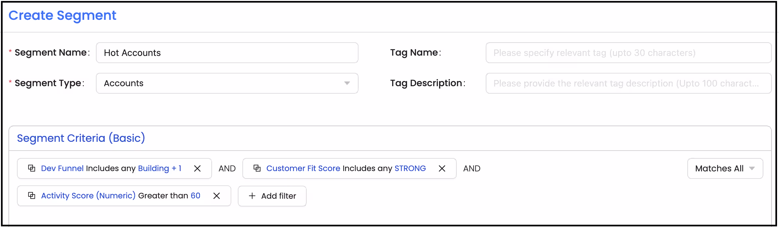Viewport: 779px width, 227px height.
Task: Click the Building + 1 value
Action: pos(160,168)
